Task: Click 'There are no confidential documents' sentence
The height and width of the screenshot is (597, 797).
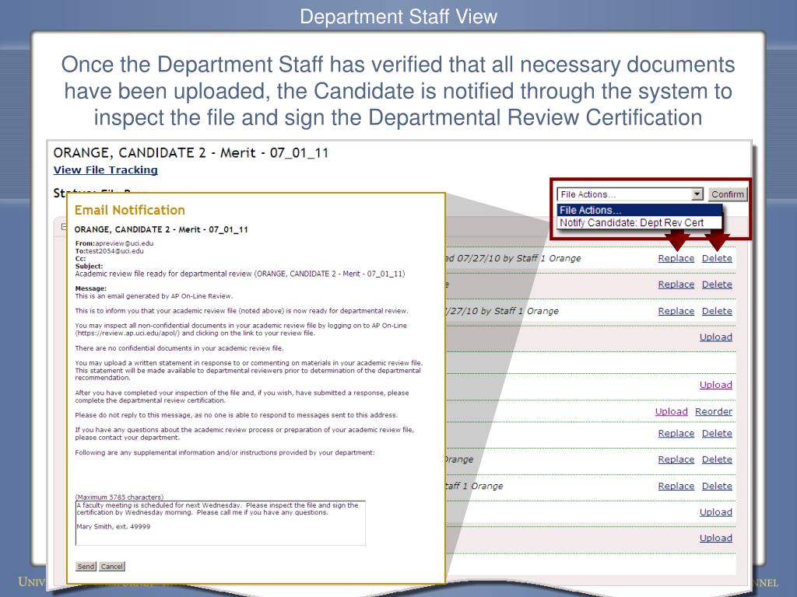Action: (180, 348)
